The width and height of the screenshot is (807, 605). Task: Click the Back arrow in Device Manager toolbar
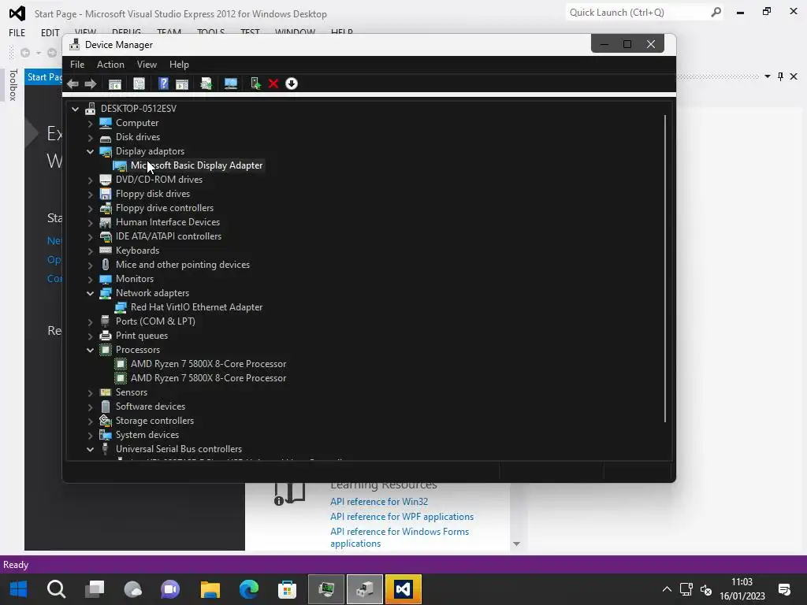[73, 84]
